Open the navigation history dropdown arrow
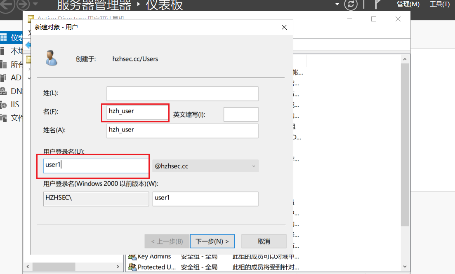The width and height of the screenshot is (455, 274). pos(35,5)
